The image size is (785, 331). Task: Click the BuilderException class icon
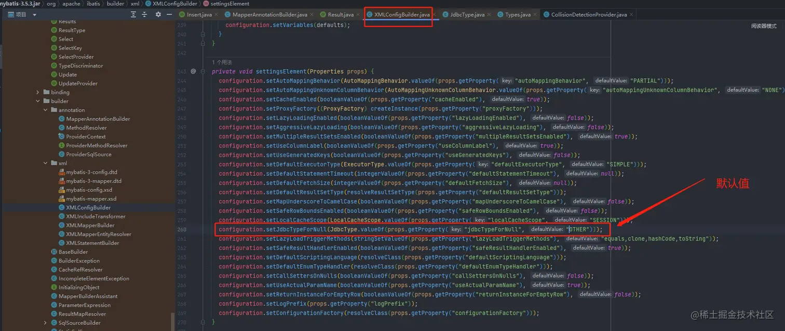pyautogui.click(x=54, y=261)
